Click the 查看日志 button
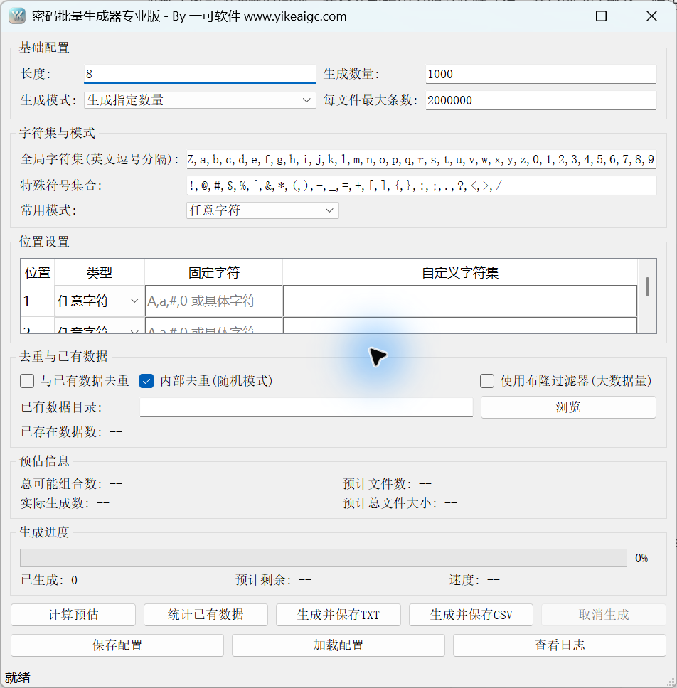 560,645
